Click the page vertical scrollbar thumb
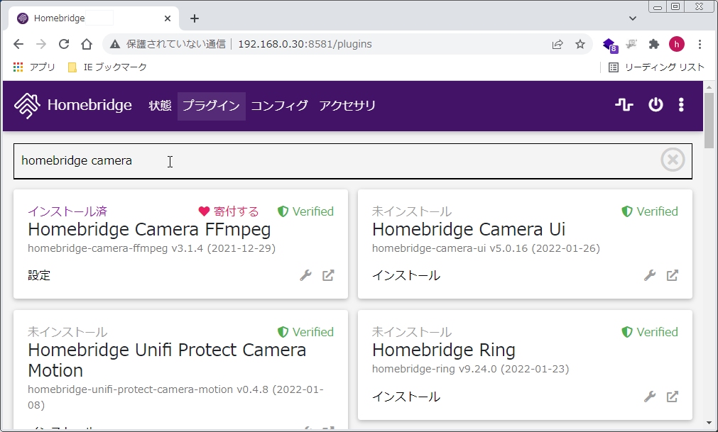718x432 pixels. 709,120
